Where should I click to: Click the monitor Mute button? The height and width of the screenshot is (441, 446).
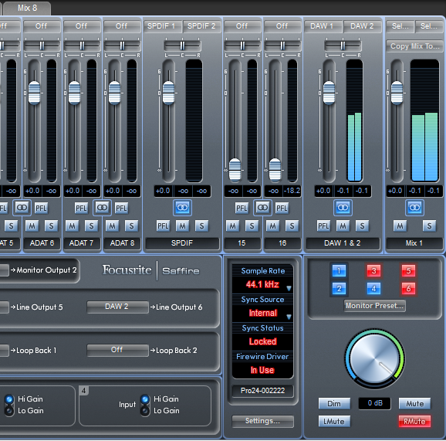coord(414,403)
